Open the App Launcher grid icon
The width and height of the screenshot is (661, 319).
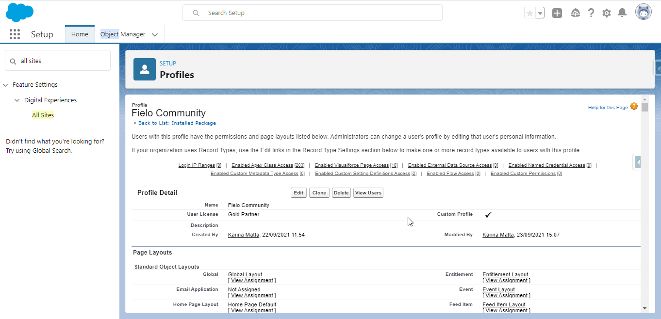[x=15, y=34]
